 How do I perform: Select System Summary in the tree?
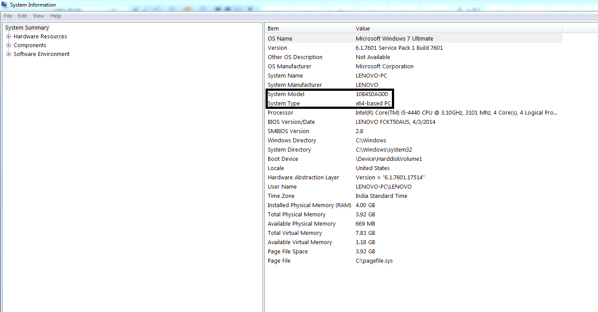(x=27, y=28)
